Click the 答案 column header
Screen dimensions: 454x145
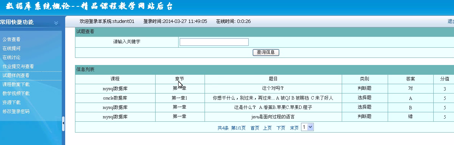410,79
